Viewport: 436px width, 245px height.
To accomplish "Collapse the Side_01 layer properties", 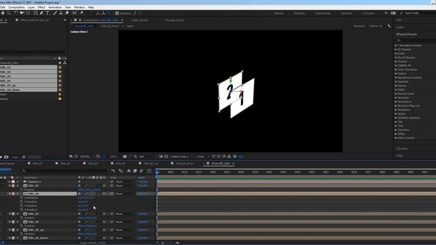I will point(10,186).
